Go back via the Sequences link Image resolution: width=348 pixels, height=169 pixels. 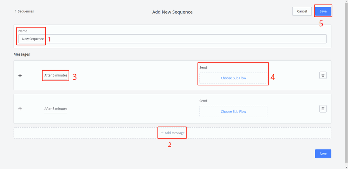pyautogui.click(x=26, y=11)
